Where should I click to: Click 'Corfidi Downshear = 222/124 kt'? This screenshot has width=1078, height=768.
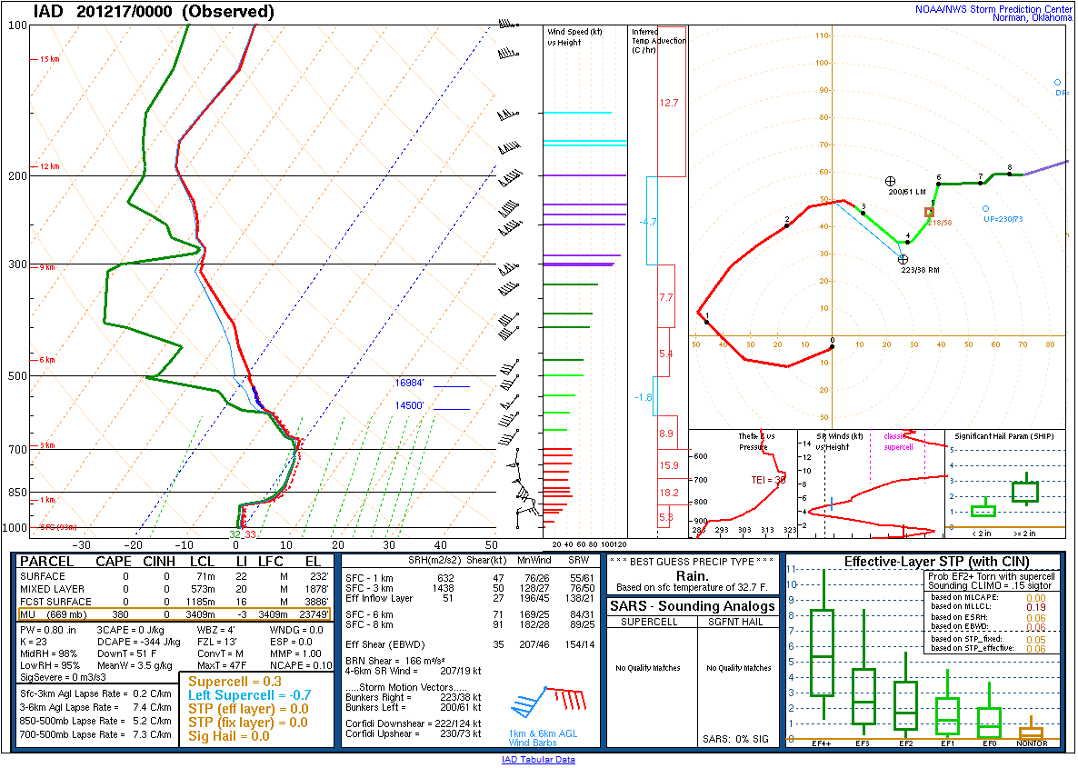pyautogui.click(x=414, y=724)
